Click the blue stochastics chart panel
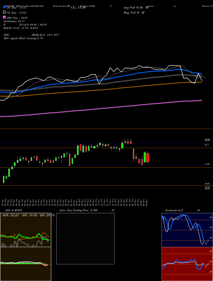Viewport: 213px width, 281px height. 187,230
